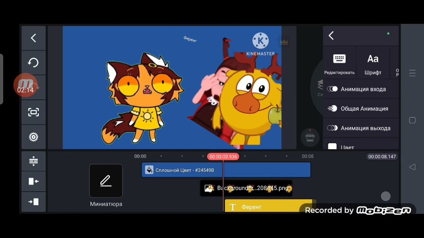
Task: Jump to the start of the timeline
Action: point(33,181)
